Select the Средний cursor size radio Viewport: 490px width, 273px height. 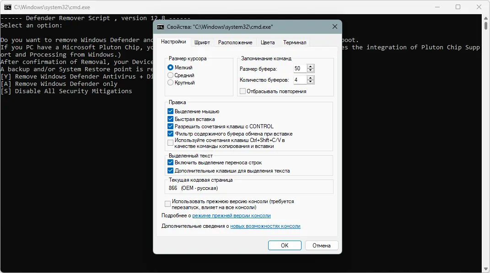[x=170, y=75]
